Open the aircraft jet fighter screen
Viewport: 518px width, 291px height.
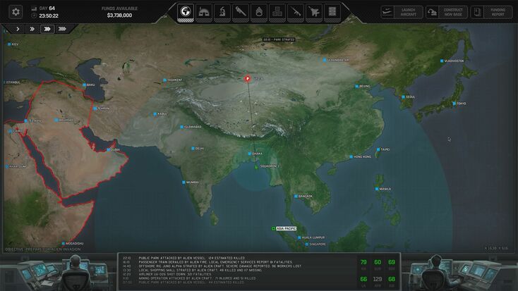pyautogui.click(x=314, y=12)
